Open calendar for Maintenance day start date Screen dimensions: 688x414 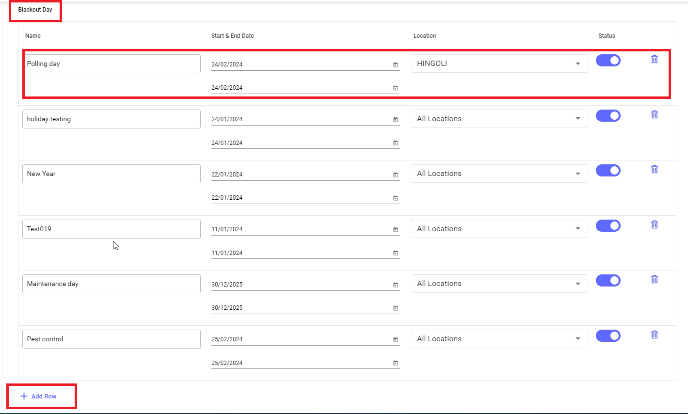tap(396, 285)
